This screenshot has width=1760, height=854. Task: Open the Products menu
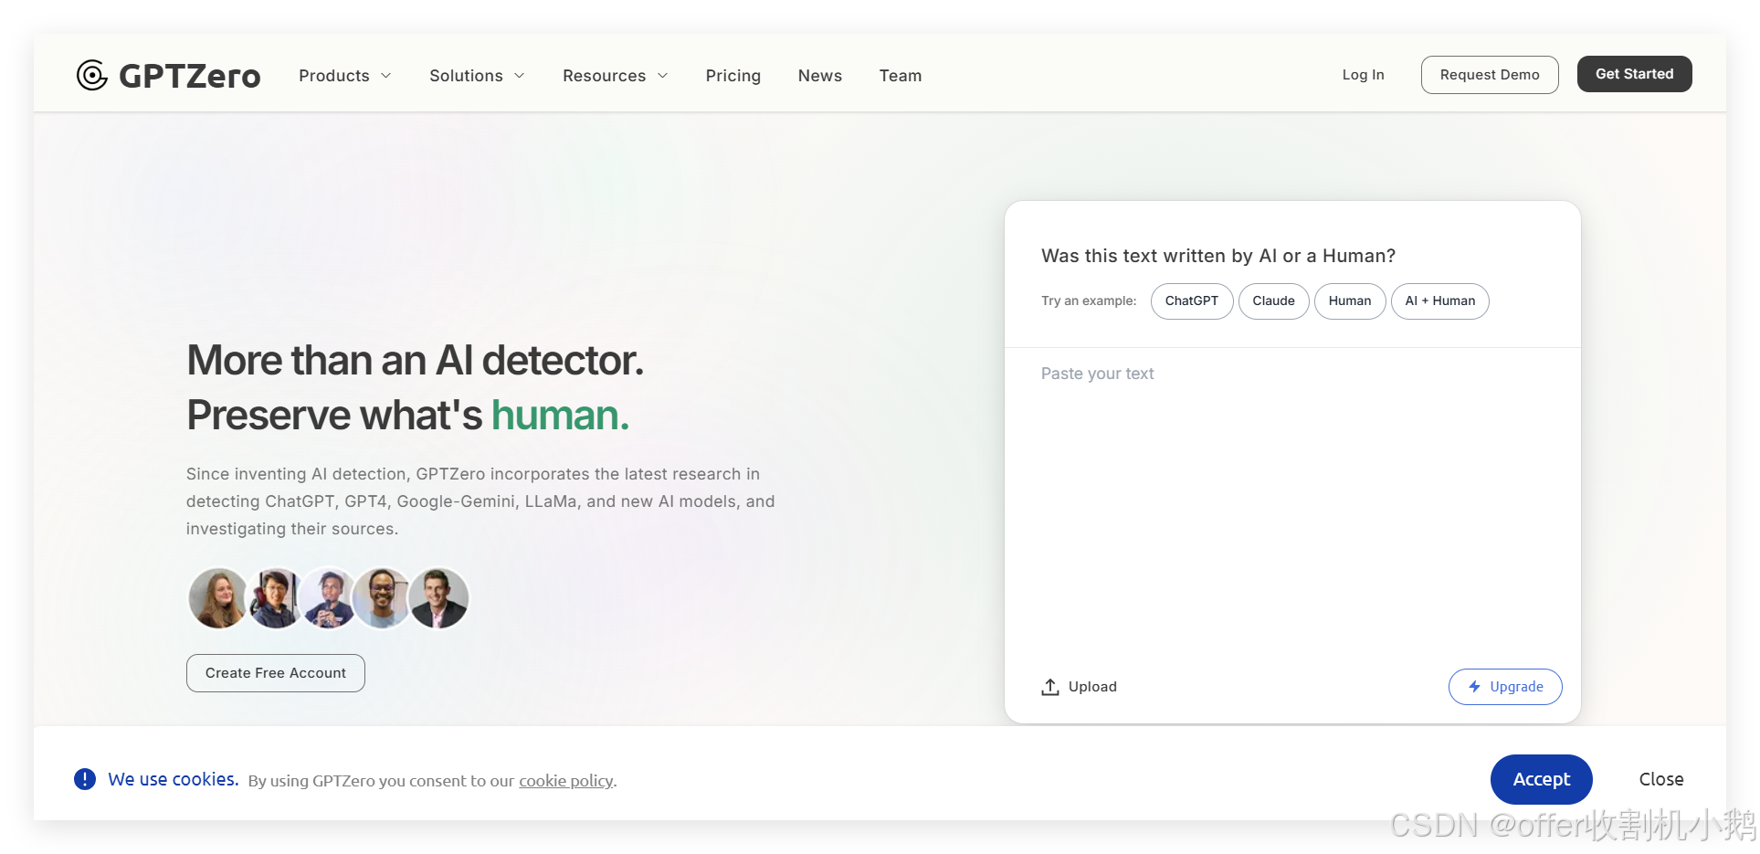click(344, 76)
